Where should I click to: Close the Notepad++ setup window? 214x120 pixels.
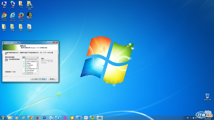[56, 42]
